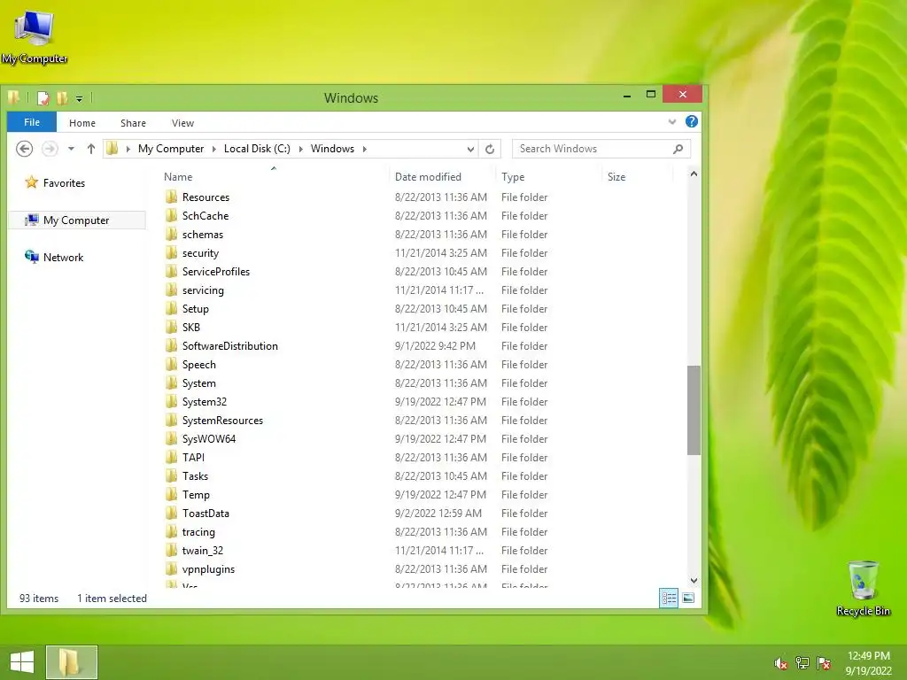Refresh the Windows folder view

click(x=490, y=149)
